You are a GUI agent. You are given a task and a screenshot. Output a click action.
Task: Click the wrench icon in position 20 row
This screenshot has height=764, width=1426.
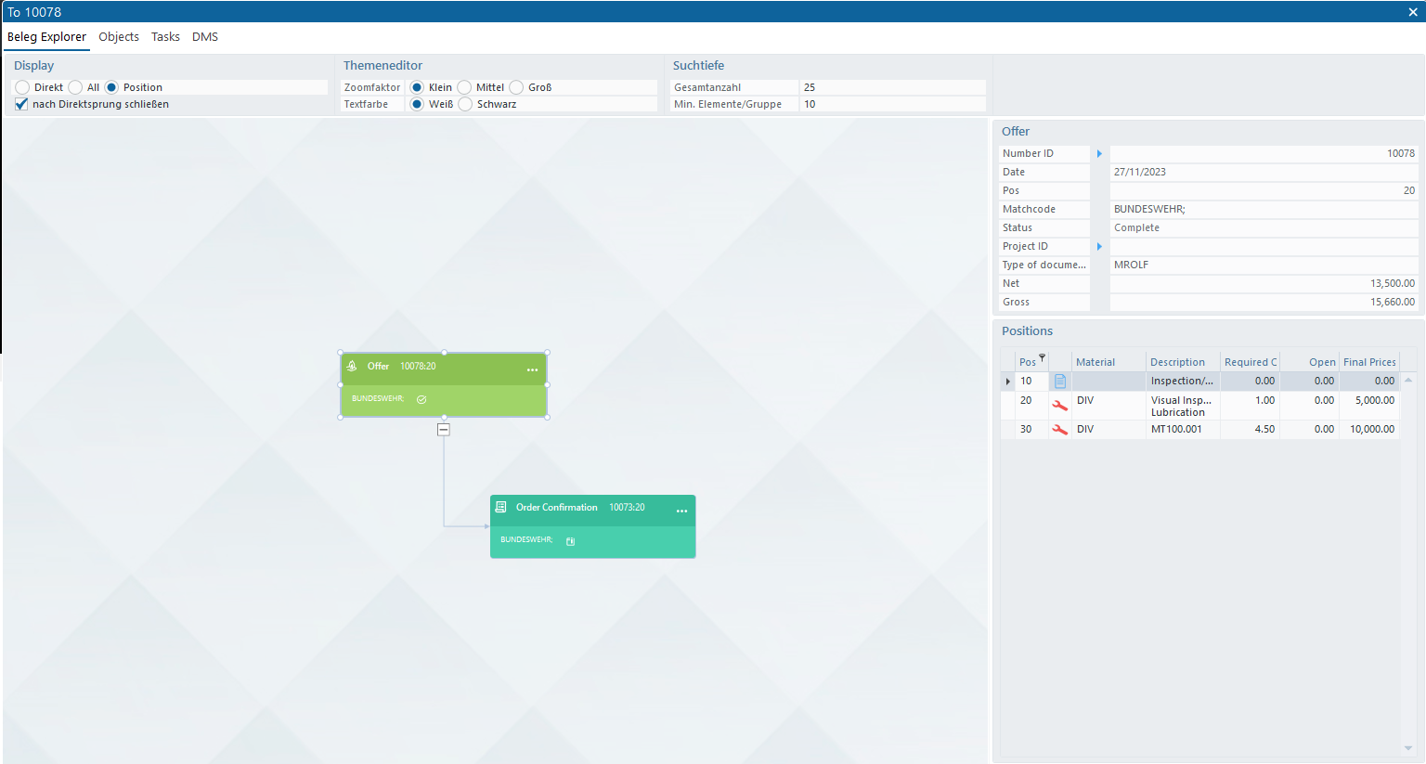tap(1059, 406)
